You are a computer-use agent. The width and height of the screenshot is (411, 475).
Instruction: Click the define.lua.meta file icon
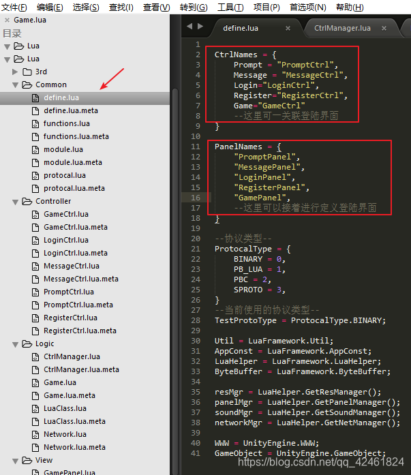point(35,111)
